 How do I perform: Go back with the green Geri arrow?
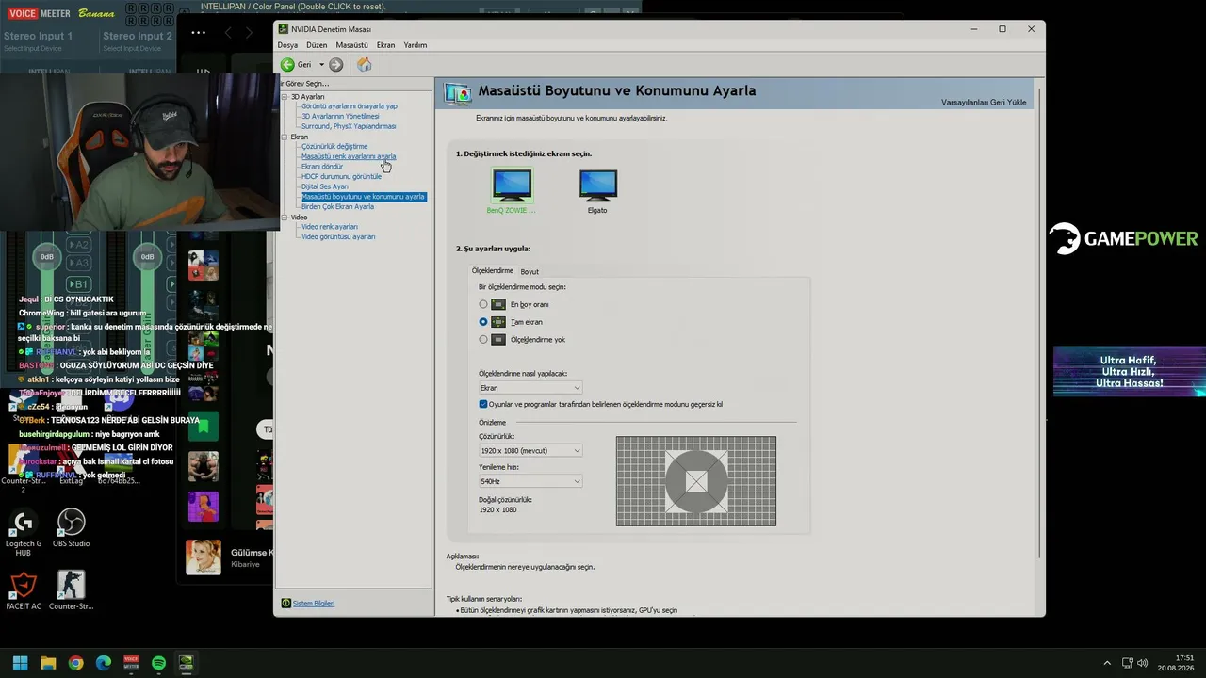pyautogui.click(x=287, y=65)
